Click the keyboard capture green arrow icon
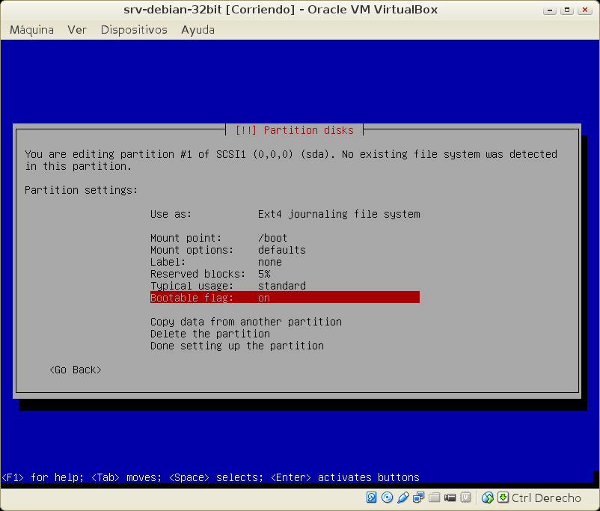 (x=503, y=498)
